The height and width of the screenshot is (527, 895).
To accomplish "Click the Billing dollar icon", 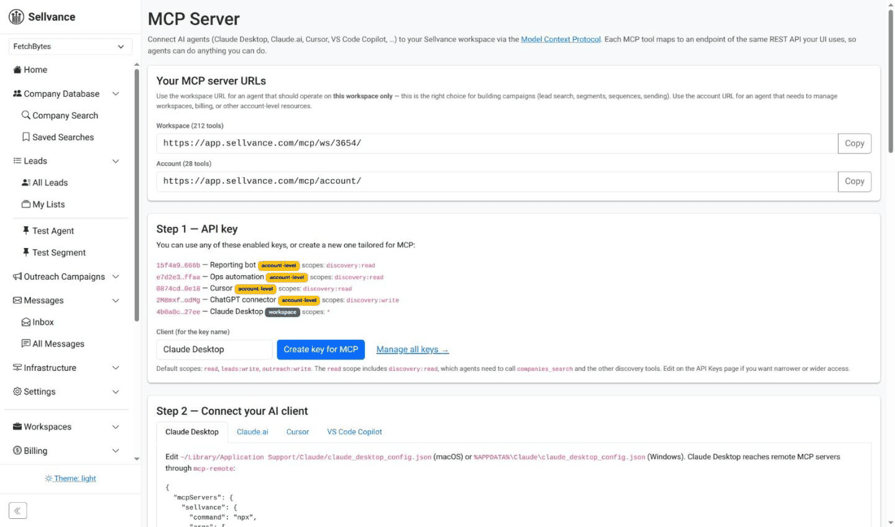I will (x=17, y=451).
